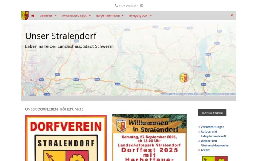The width and height of the screenshot is (258, 161).
Task: Go to the home page icon
Action: coord(33,15)
